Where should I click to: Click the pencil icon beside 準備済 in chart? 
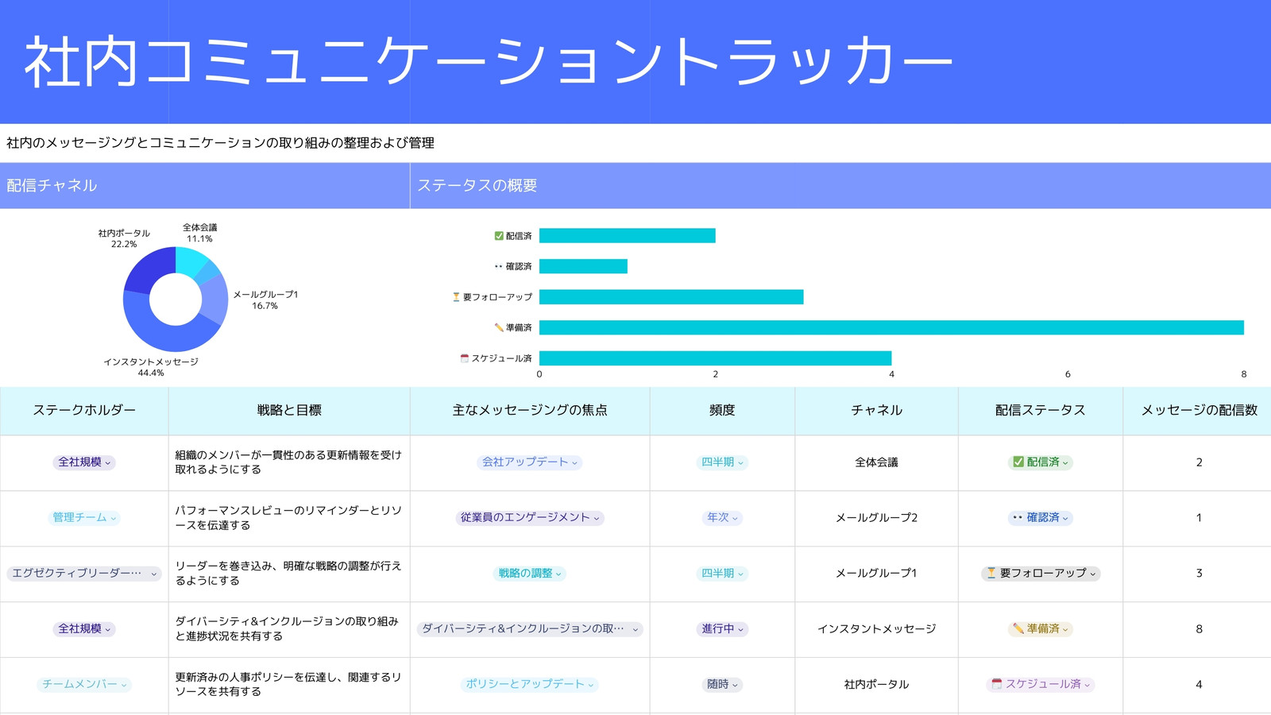coord(499,327)
